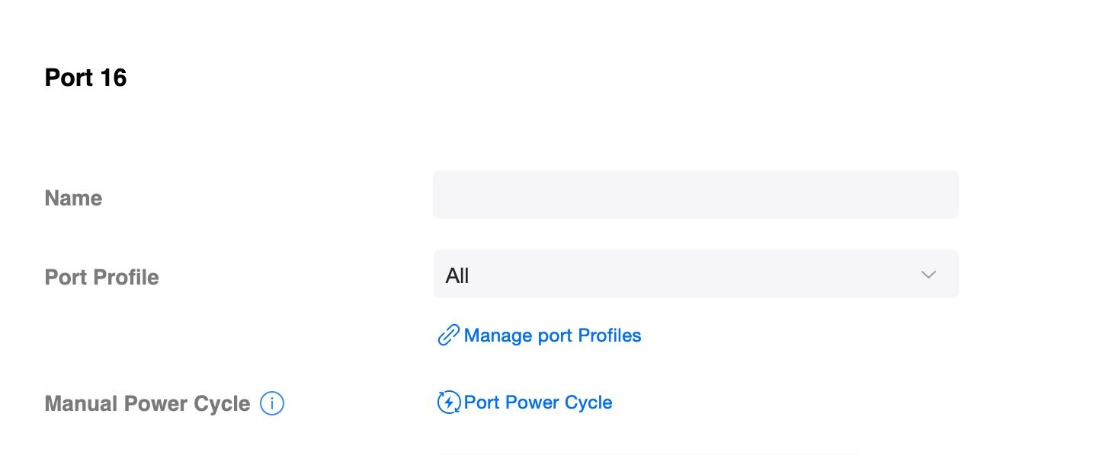
Task: Click the empty middle of Port Profile combo box
Action: pyautogui.click(x=686, y=275)
